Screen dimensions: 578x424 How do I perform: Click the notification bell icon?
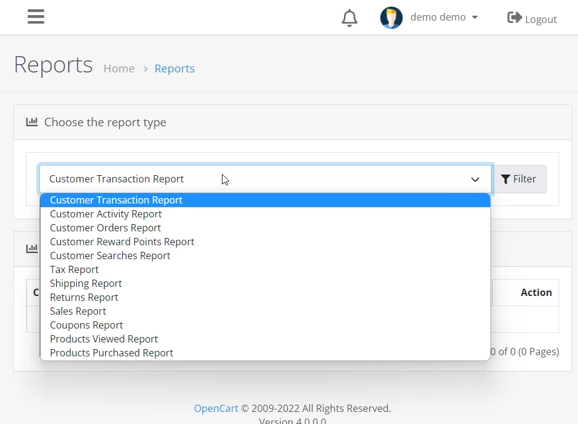point(349,18)
